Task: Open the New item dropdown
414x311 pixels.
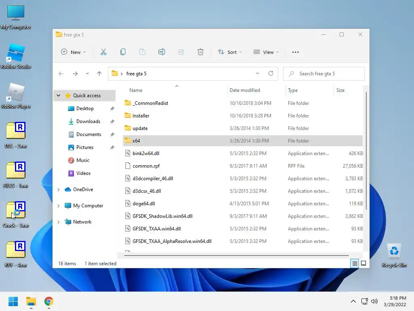Action: (73, 52)
